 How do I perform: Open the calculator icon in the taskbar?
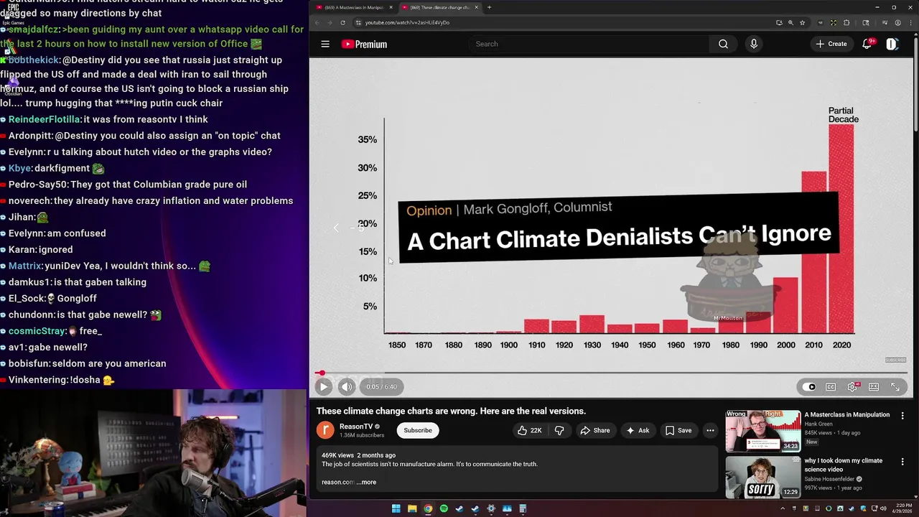pyautogui.click(x=523, y=508)
